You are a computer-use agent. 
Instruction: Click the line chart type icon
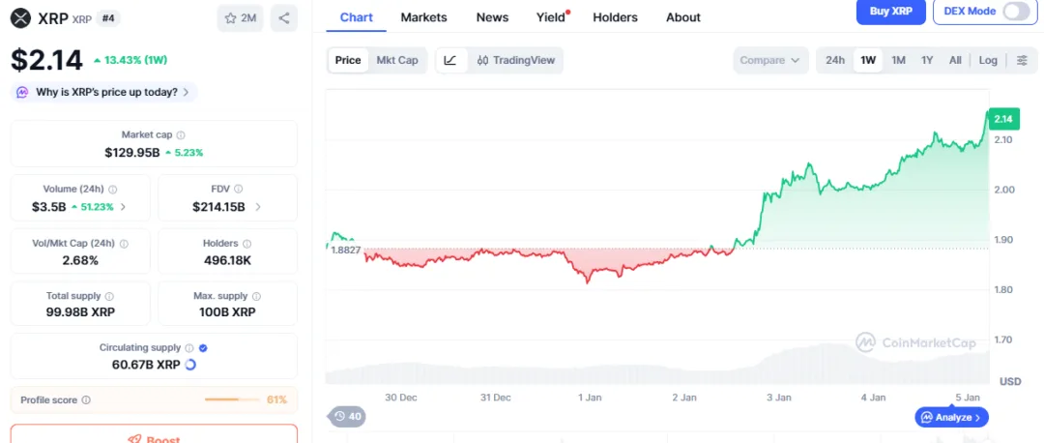coord(450,60)
